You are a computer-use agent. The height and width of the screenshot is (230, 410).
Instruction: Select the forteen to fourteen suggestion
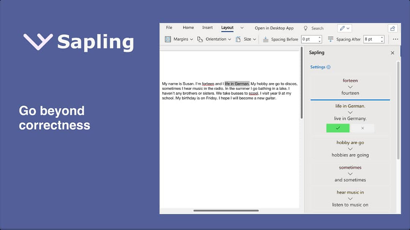(350, 87)
